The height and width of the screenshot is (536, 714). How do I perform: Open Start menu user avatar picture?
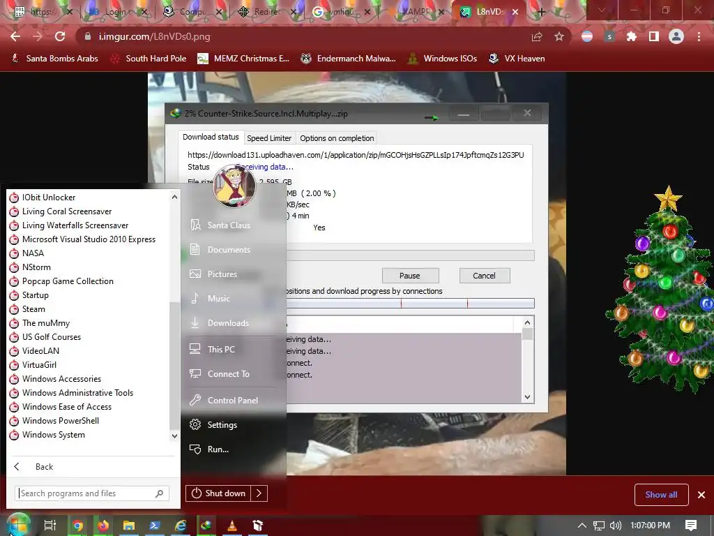pos(234,185)
